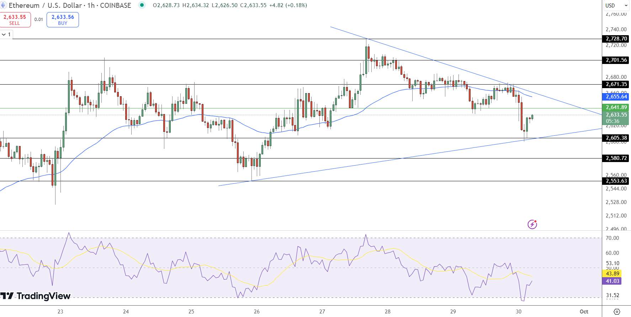
Task: Click the H2,634.32 high value
Action: click(196, 5)
